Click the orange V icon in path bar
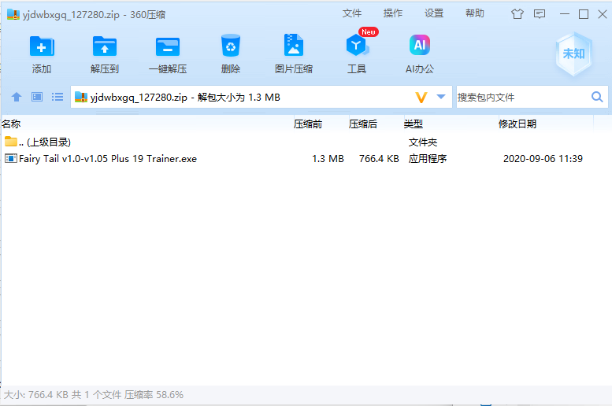This screenshot has width=612, height=406. pos(421,97)
